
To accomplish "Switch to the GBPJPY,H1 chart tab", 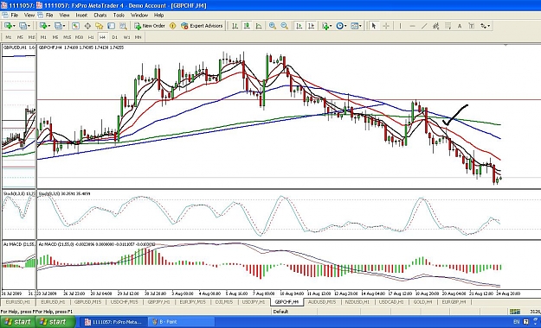I will pos(159,302).
